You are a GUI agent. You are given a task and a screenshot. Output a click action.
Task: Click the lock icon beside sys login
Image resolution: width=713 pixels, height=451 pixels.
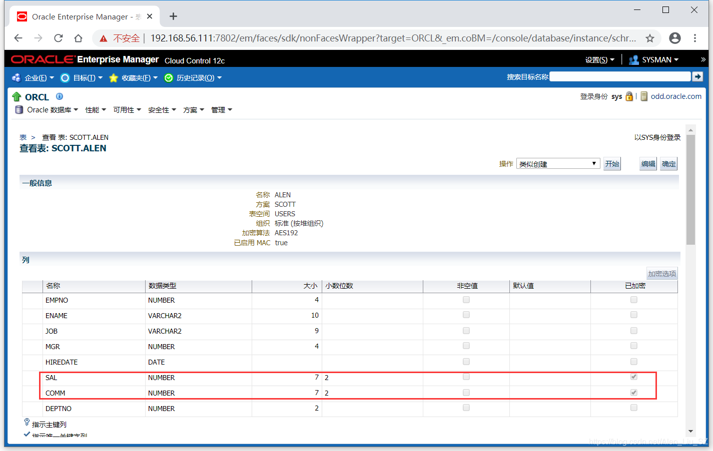tap(629, 96)
